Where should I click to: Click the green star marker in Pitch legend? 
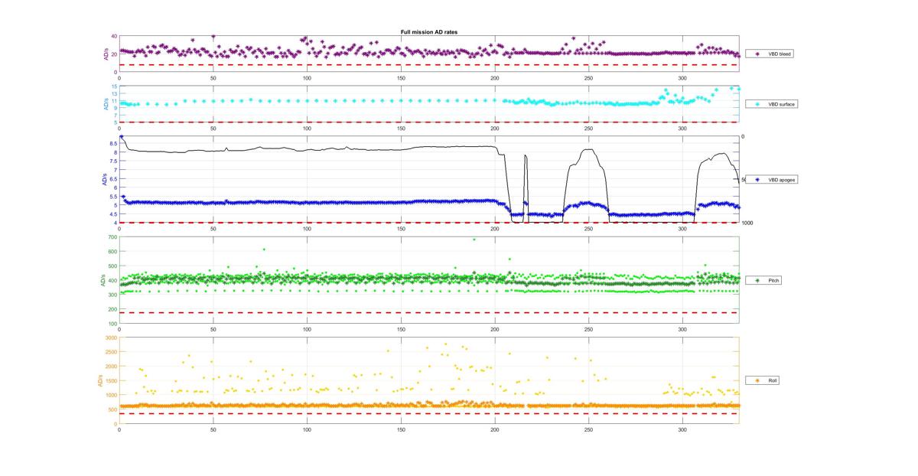coord(757,281)
